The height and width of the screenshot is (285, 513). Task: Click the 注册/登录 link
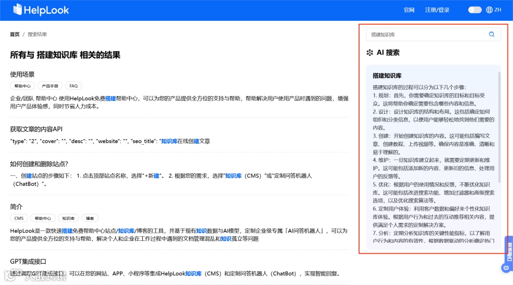437,9
